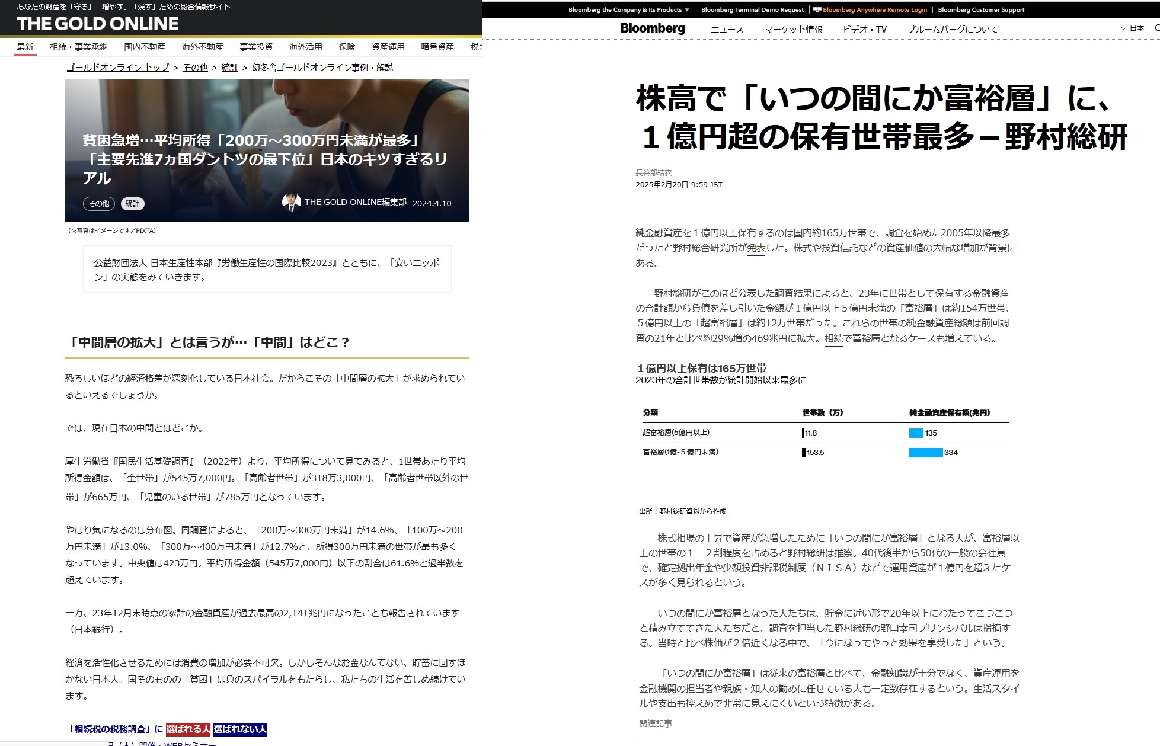Click the ゴールドオンライン トップ breadcrumb link
Screen dimensions: 1160x746
click(117, 68)
